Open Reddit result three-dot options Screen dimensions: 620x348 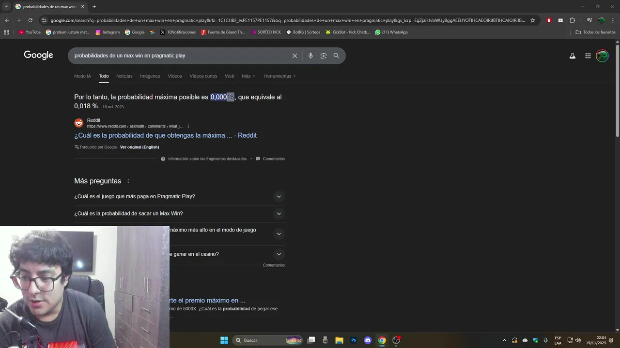[x=188, y=127]
